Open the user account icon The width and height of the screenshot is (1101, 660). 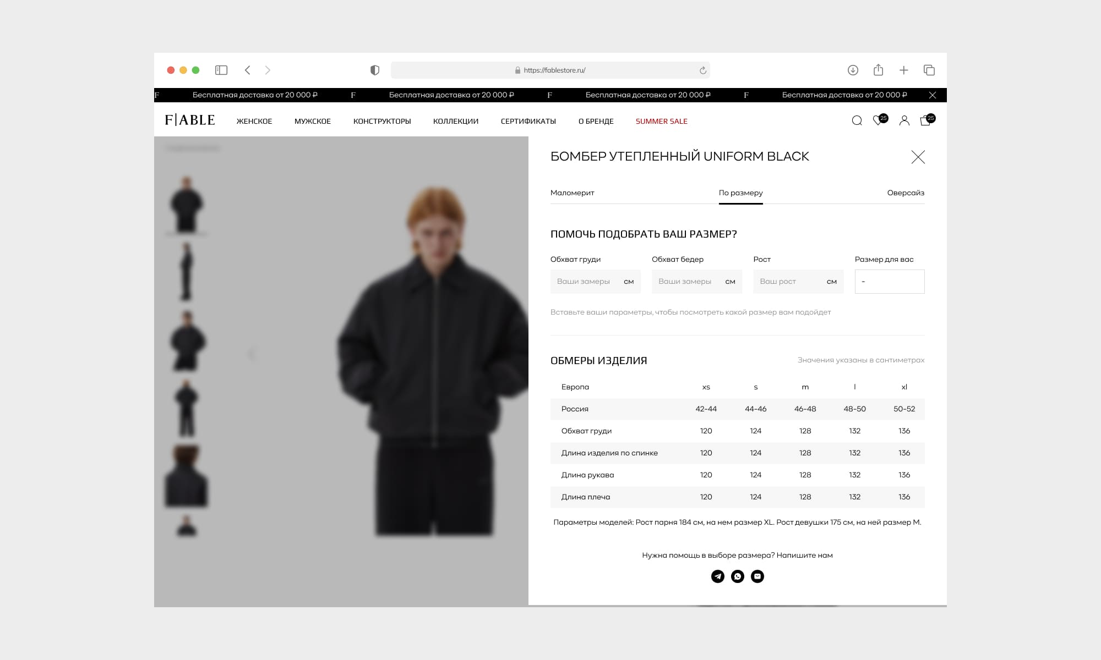coord(904,121)
